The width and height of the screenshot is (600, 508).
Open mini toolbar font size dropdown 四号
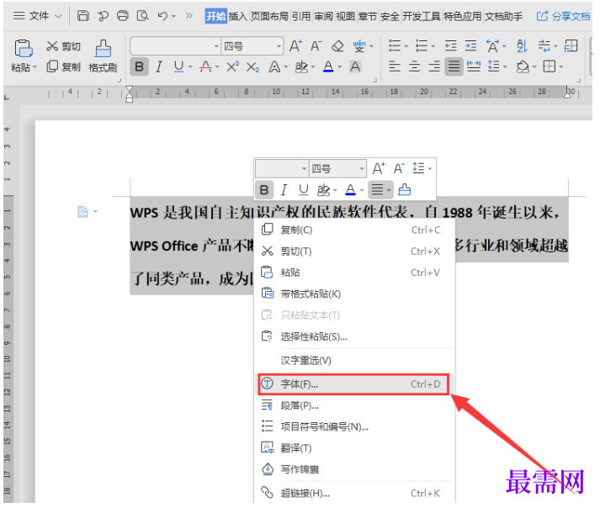(362, 169)
